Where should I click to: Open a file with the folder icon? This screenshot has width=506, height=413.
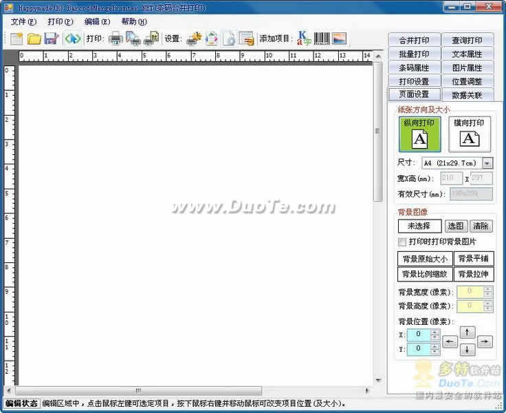click(34, 39)
